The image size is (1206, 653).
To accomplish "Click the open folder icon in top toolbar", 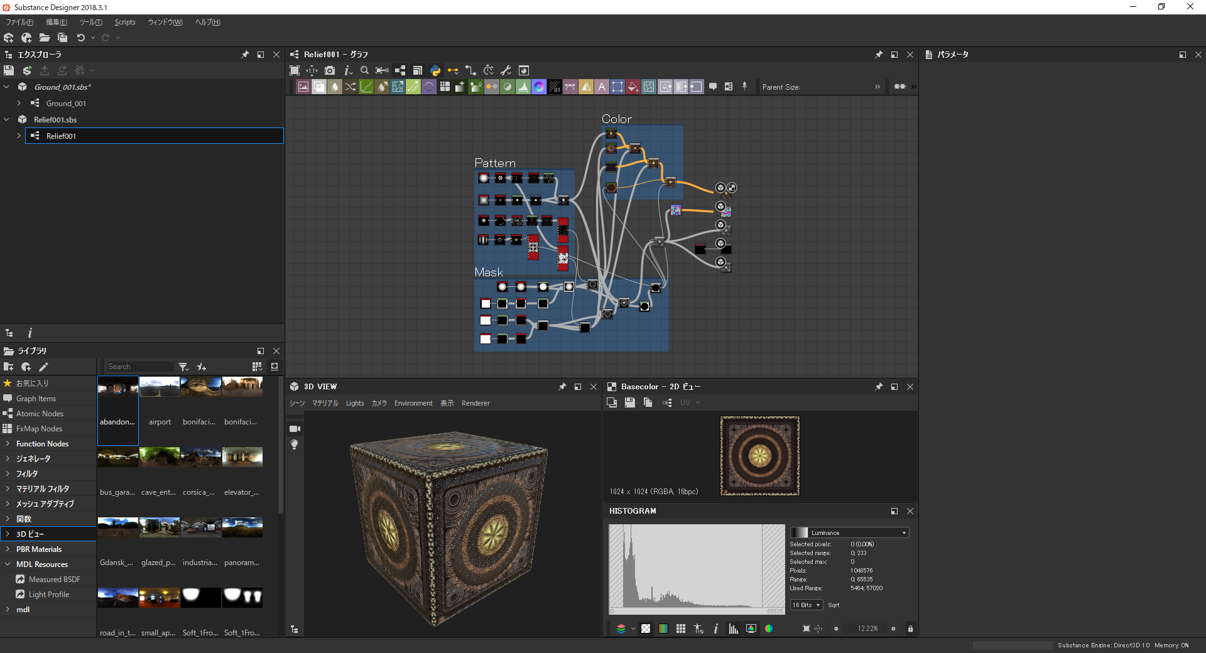I will [45, 38].
